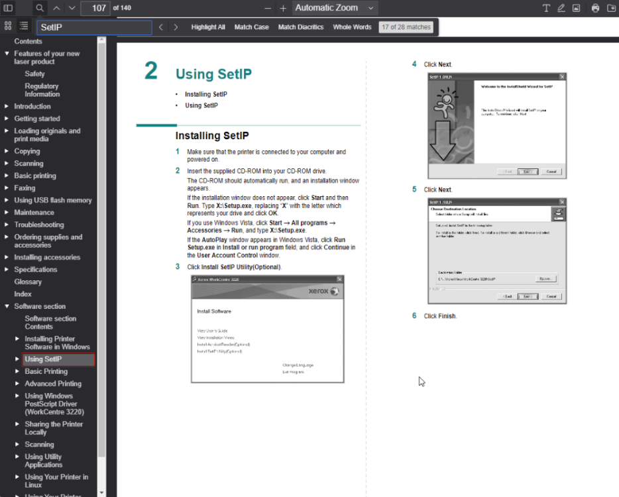Toggle Highlight All search option
The image size is (619, 497).
208,27
